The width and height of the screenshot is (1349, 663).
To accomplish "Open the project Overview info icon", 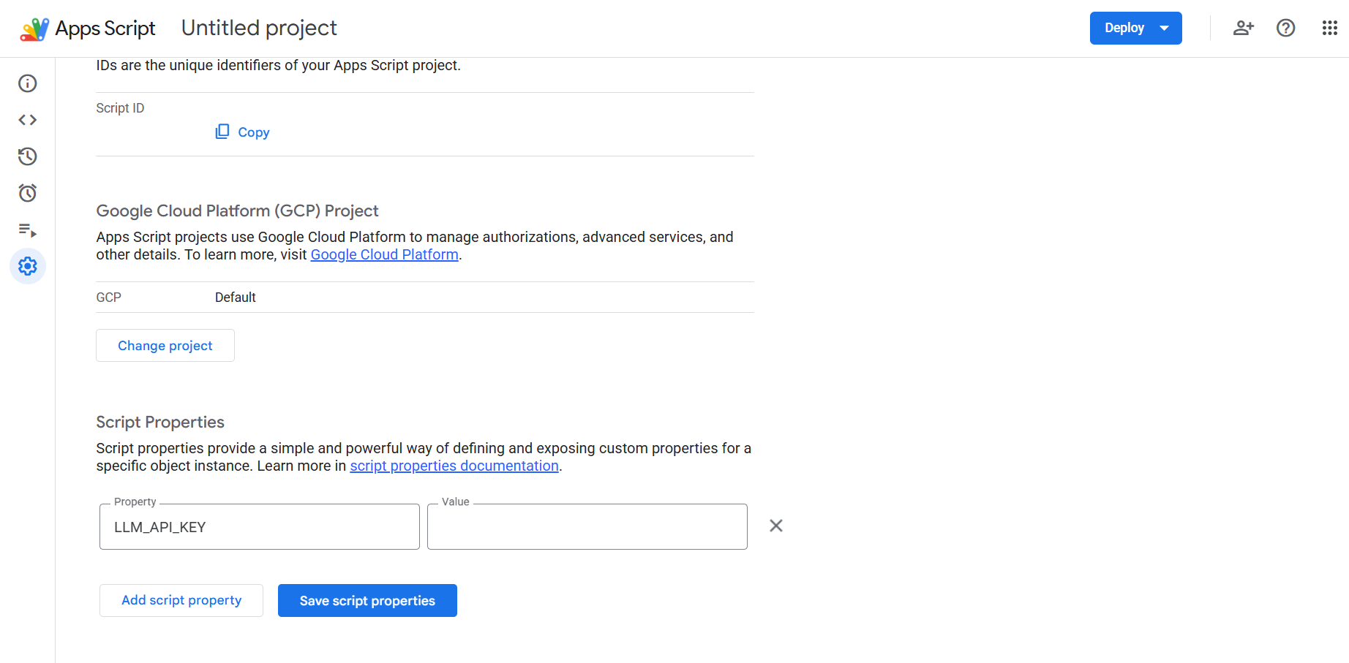I will coord(28,83).
